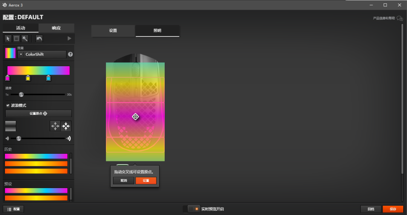
Task: Pick the orange gradient under 预设
Action: click(36, 198)
